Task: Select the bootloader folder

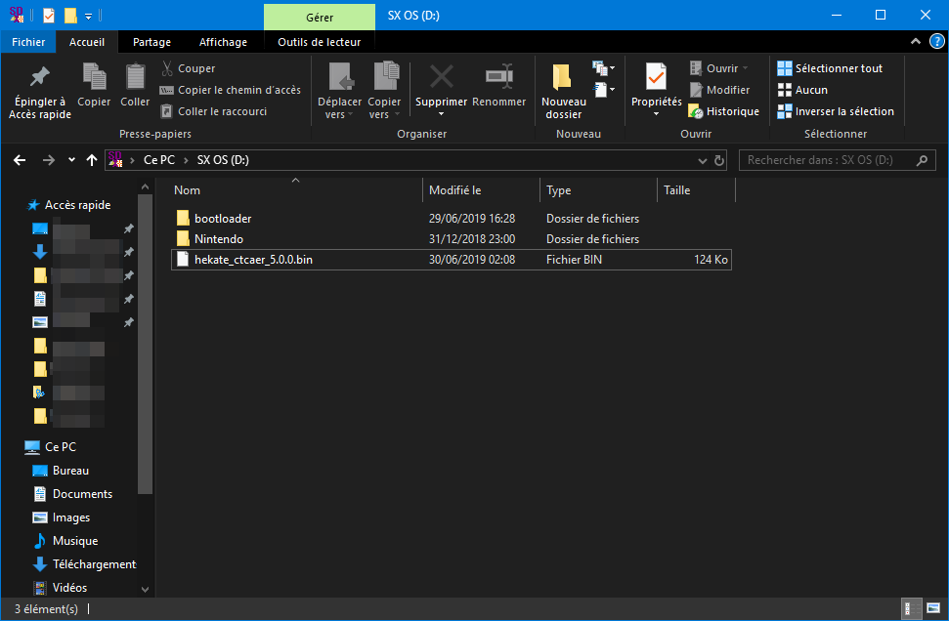Action: (451, 219)
